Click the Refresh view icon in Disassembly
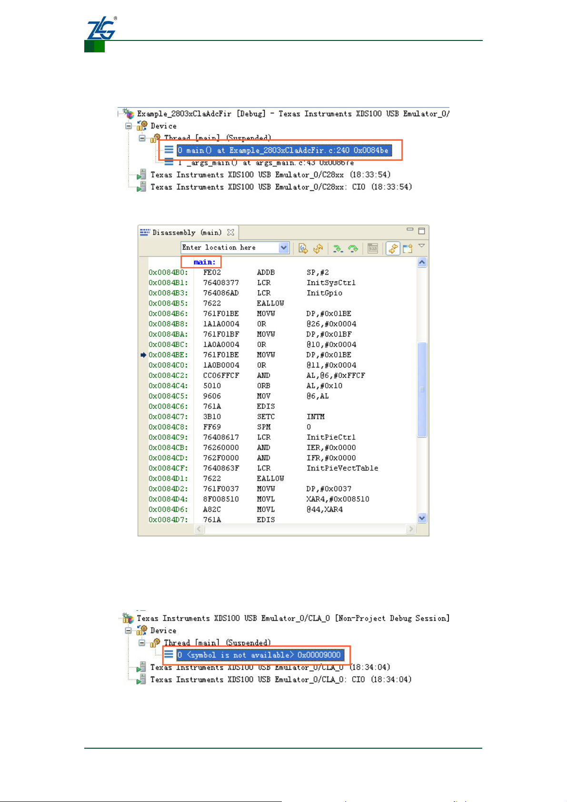 click(318, 248)
